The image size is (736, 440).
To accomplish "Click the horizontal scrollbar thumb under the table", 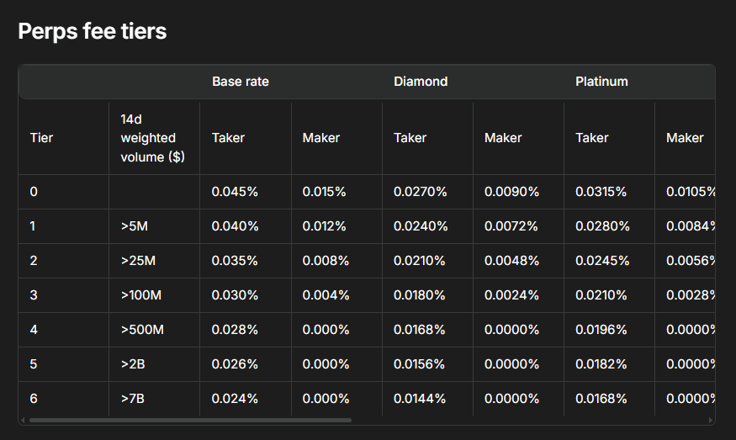I will pos(189,419).
